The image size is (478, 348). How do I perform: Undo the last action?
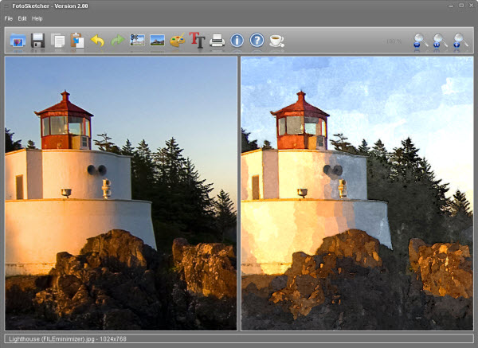[x=98, y=40]
